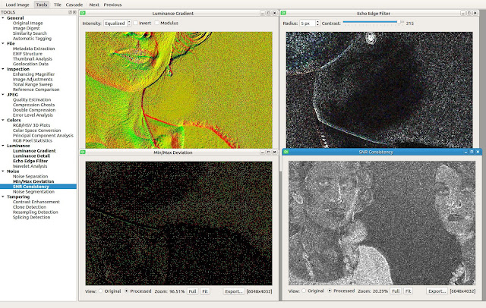Viewport: 486px width, 308px height.
Task: Close the SNR Consistency subwindow
Action: pos(478,152)
